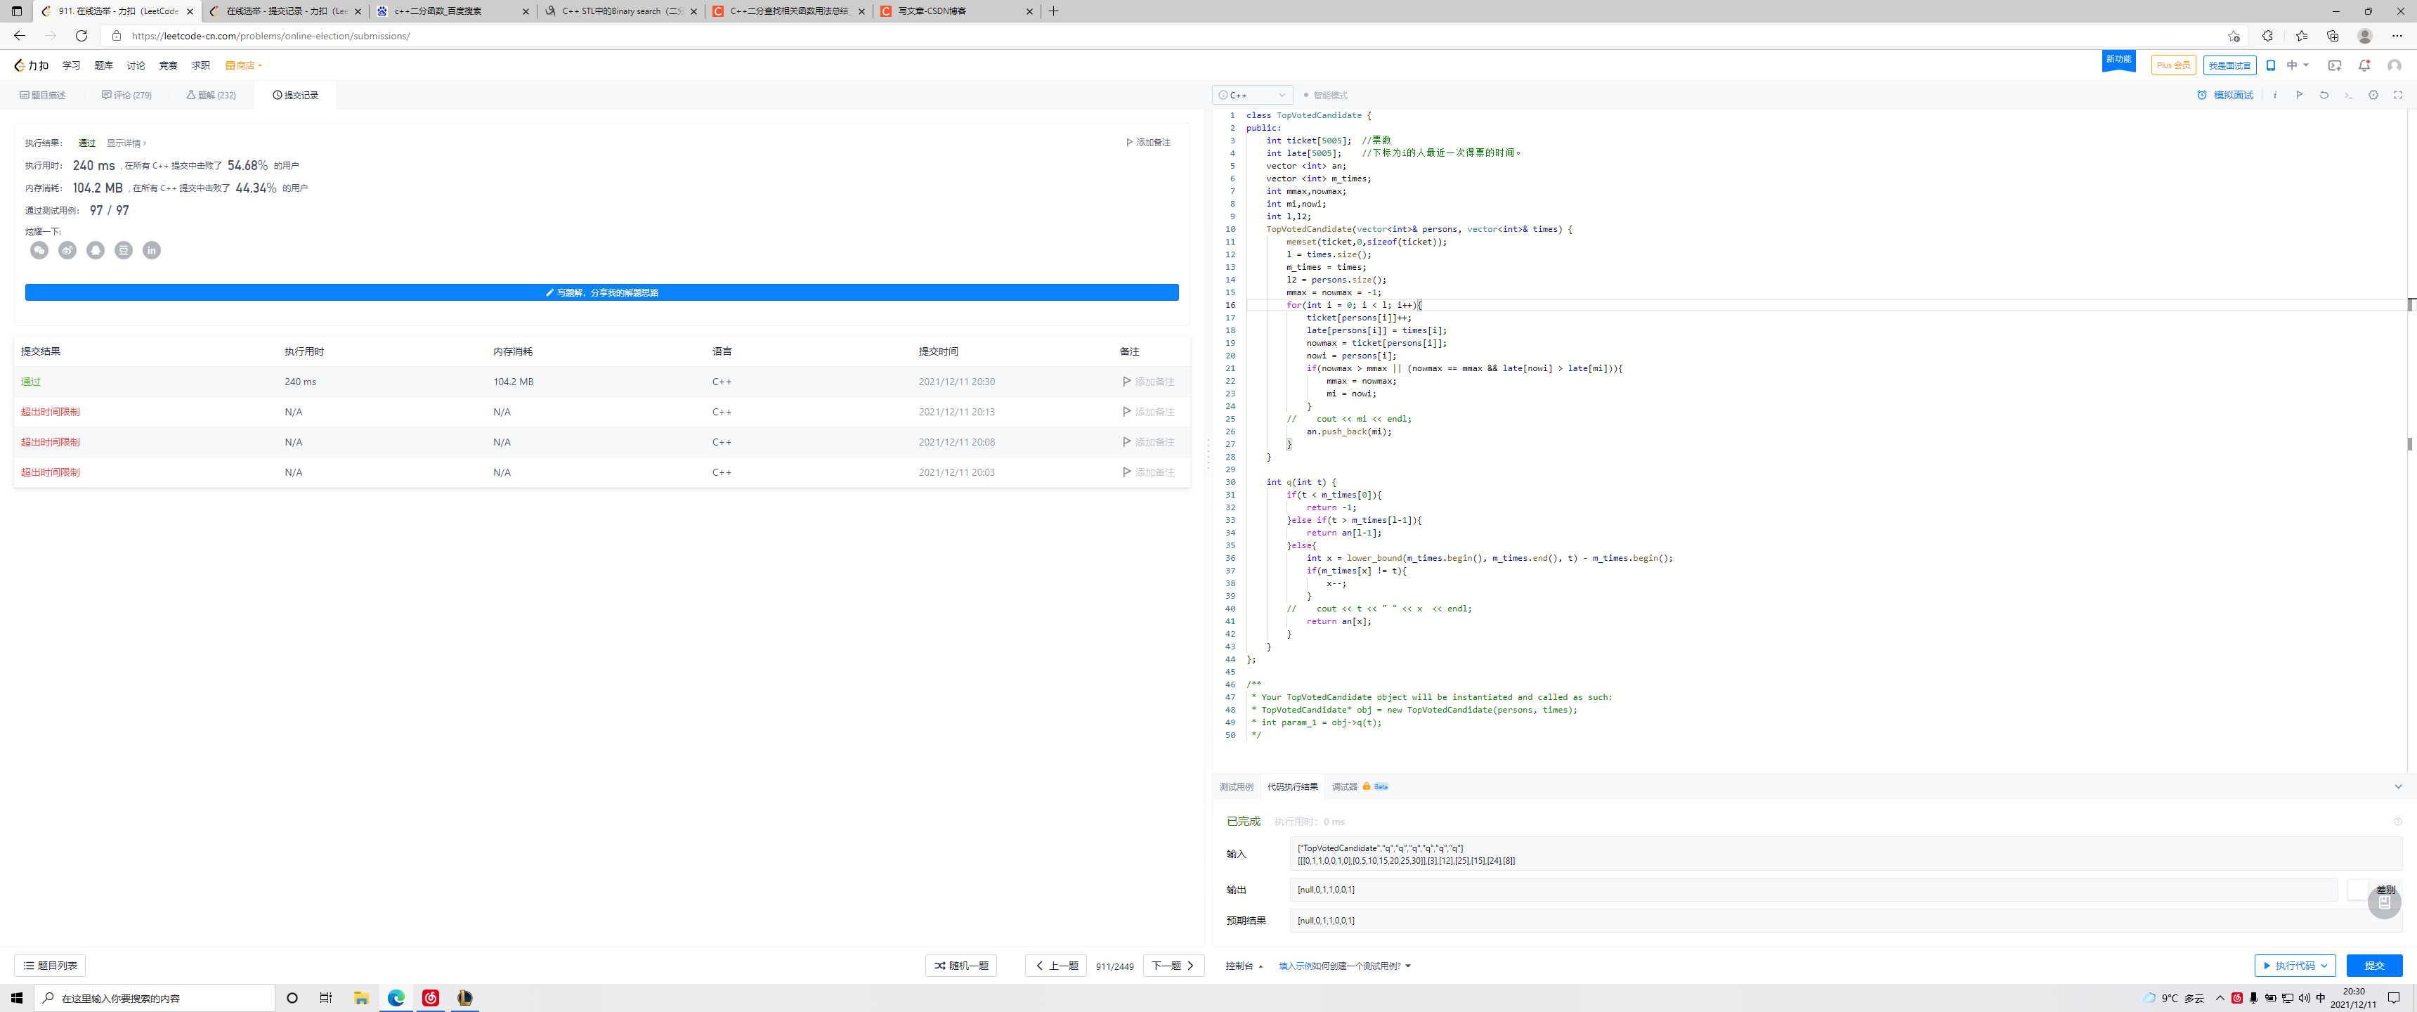Enter fullscreen editor mode
The width and height of the screenshot is (2417, 1012).
tap(2397, 95)
